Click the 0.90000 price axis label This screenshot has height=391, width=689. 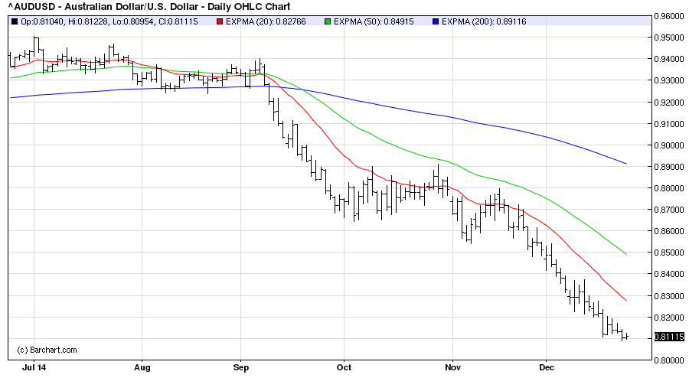point(670,145)
